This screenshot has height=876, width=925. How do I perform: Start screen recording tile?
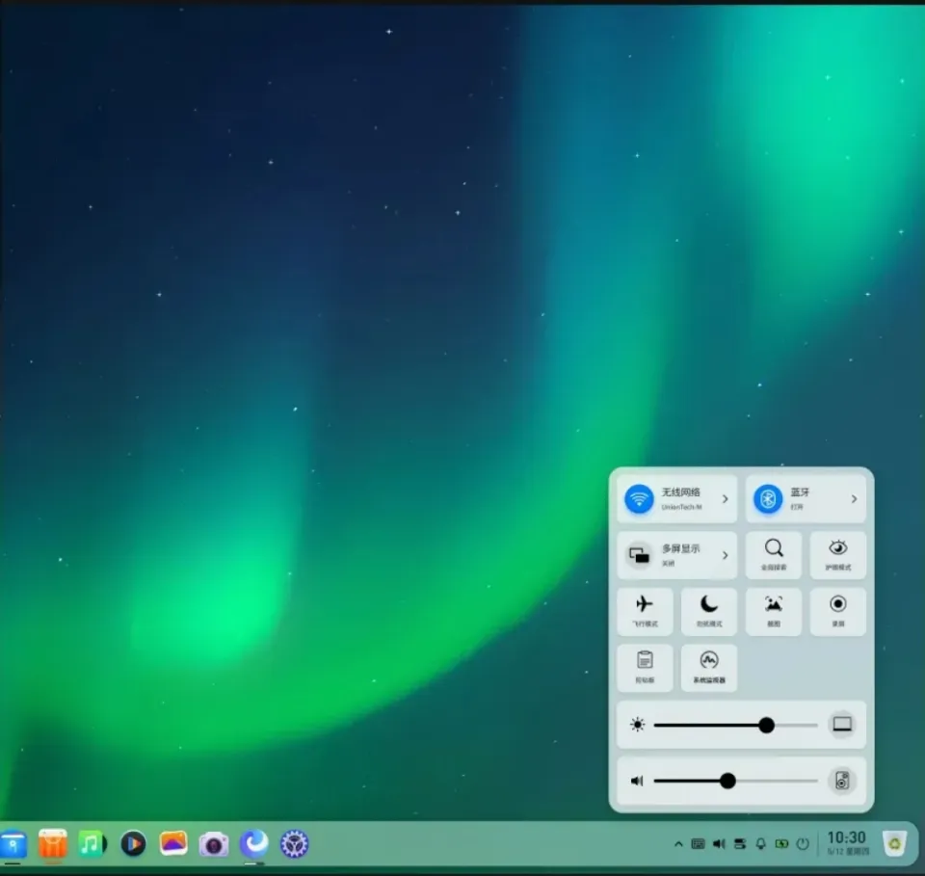coord(838,611)
